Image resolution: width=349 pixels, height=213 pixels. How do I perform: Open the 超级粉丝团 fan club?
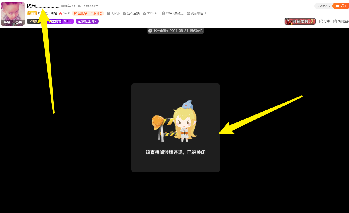click(87, 21)
